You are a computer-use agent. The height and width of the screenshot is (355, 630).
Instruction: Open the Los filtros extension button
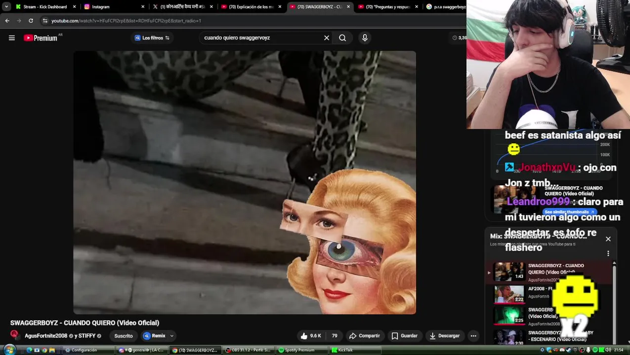(x=152, y=38)
